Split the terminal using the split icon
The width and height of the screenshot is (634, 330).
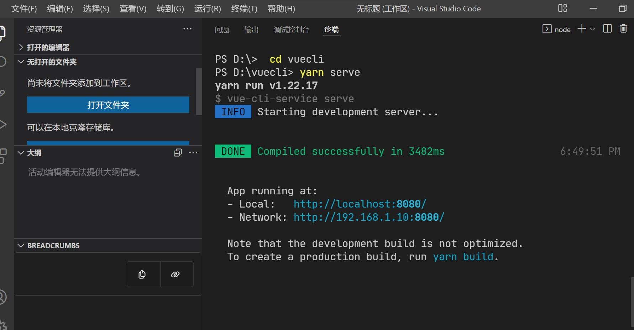tap(607, 29)
